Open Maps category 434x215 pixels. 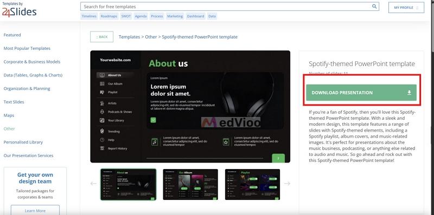pyautogui.click(x=9, y=115)
